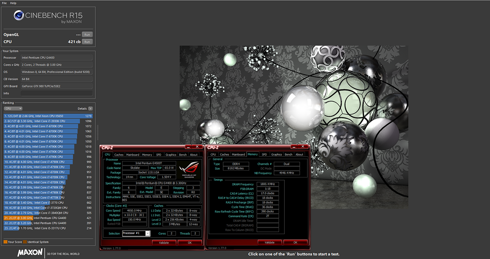Select the Xeon X5650 ranking row scoring 1279
The image size is (490, 259).
point(48,116)
